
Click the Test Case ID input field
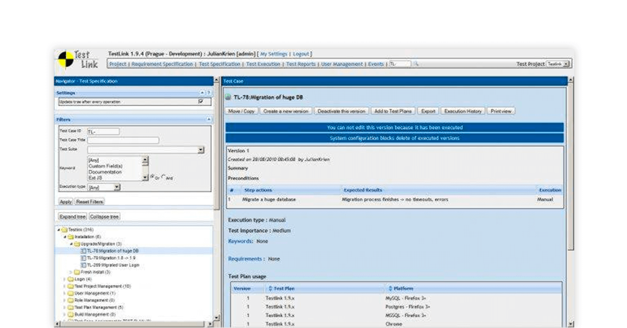(x=103, y=132)
